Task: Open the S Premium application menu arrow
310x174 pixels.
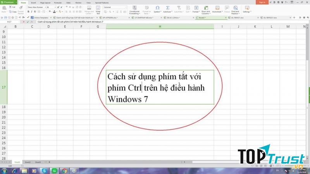Action: coord(16,2)
